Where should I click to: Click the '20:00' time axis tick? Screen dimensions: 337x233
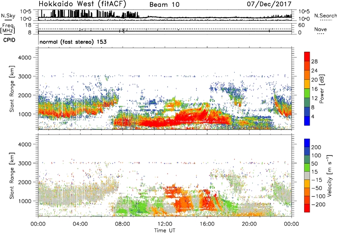[x=249, y=224]
